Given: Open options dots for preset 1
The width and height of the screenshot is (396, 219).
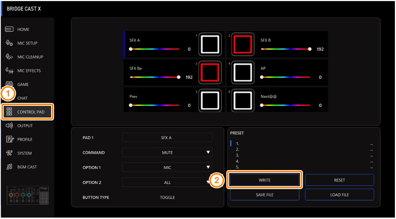Looking at the screenshot, I should pos(372,144).
